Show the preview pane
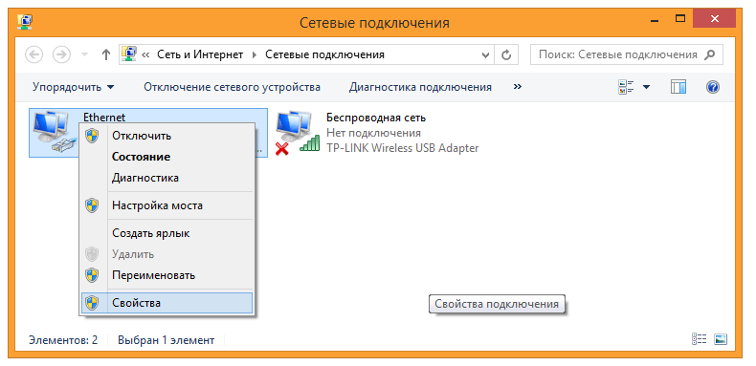 click(x=678, y=87)
